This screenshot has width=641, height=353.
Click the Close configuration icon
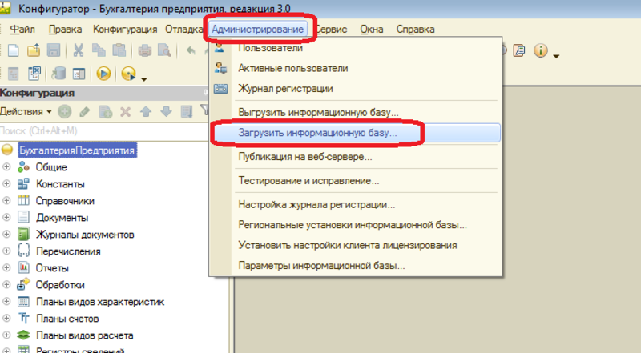[34, 74]
